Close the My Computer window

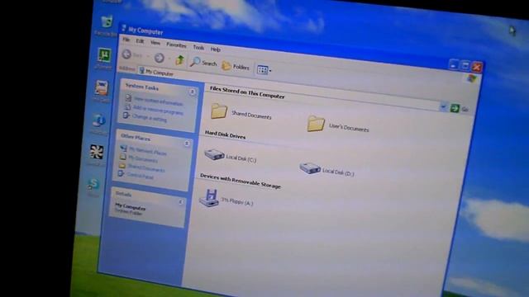[x=477, y=67]
